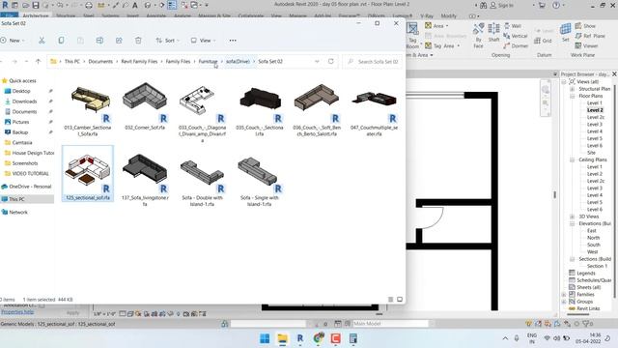
Task: Click the Documents breadcrumb in address bar
Action: coord(100,62)
